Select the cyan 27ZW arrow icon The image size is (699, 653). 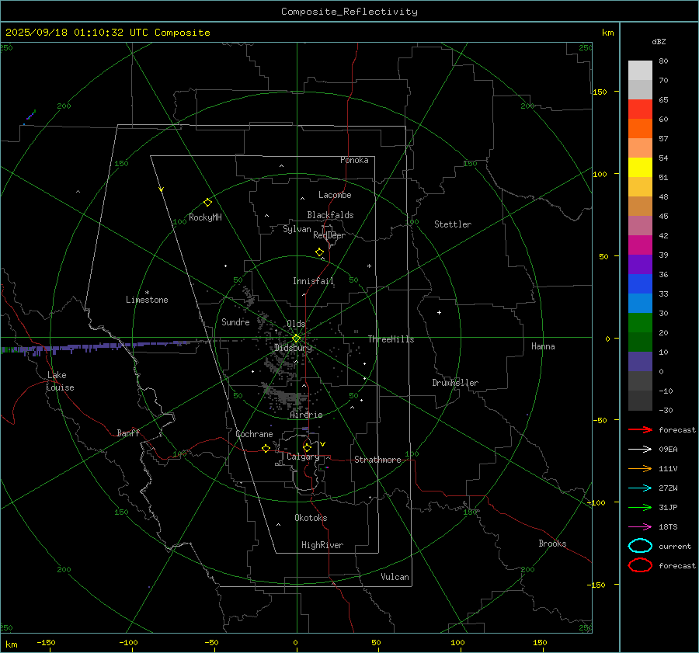click(640, 488)
